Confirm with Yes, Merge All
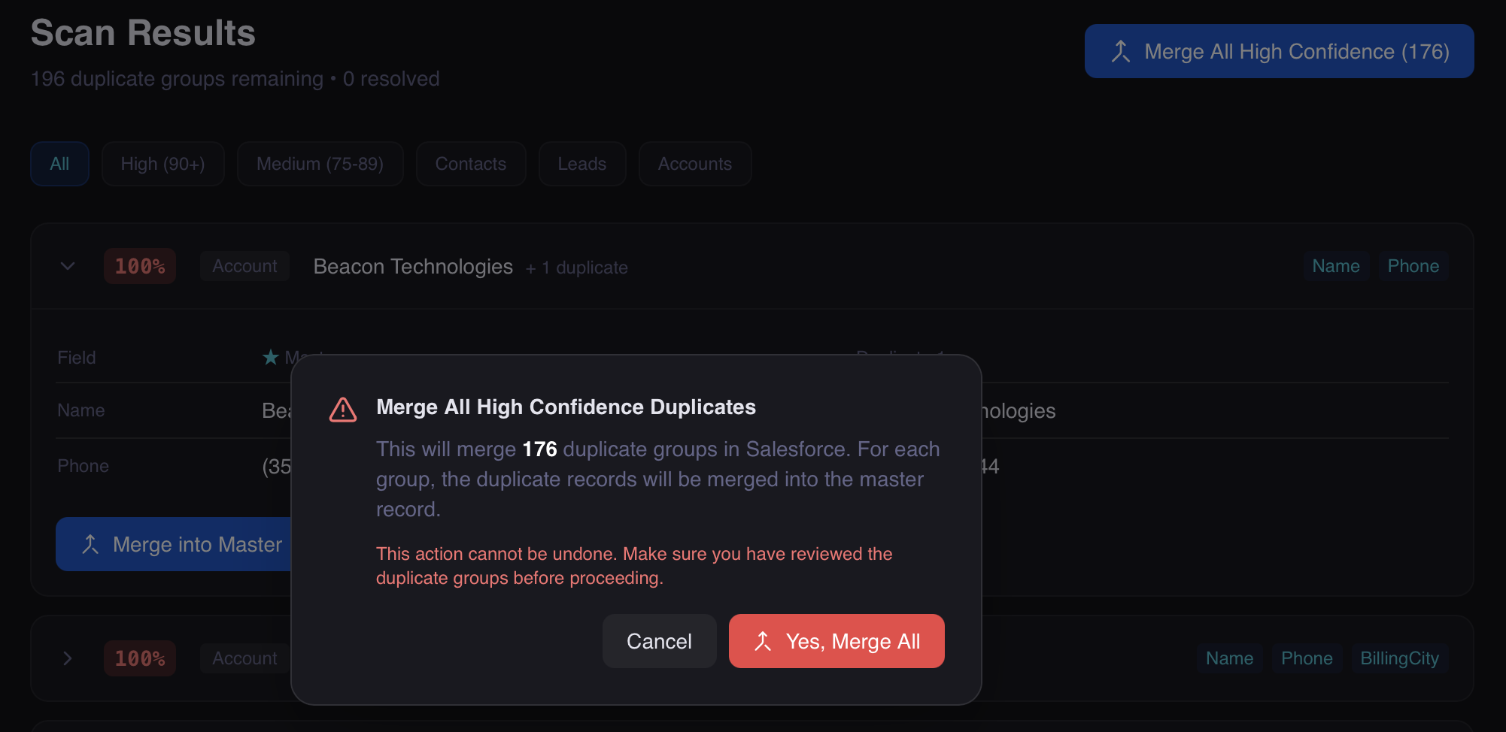This screenshot has width=1506, height=732. coord(836,641)
